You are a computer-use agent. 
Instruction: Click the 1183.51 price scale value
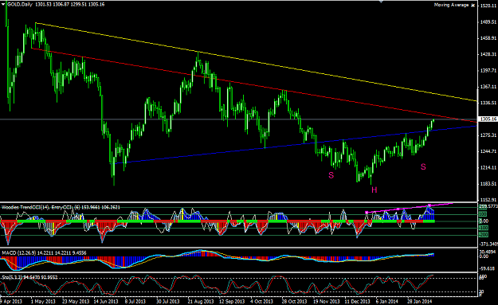coord(488,184)
